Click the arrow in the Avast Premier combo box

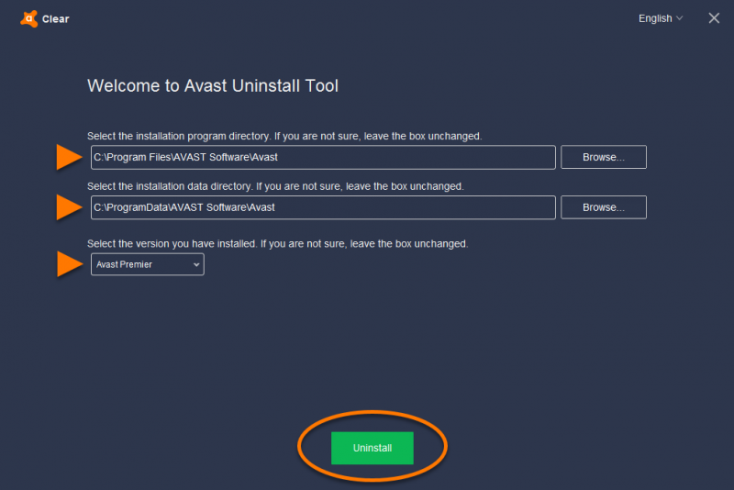(x=195, y=264)
